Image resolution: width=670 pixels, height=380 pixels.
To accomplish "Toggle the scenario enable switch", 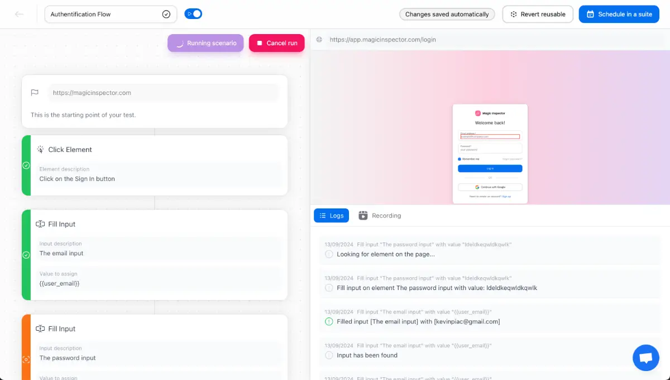I will (193, 13).
